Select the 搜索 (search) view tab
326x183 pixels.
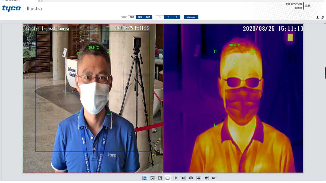click(x=140, y=17)
